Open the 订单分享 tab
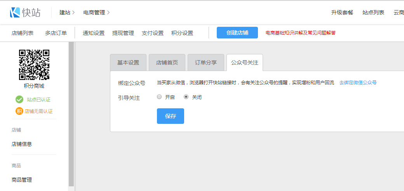 (206, 63)
